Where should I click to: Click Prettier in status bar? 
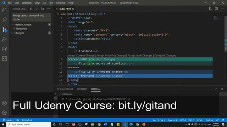point(209,120)
